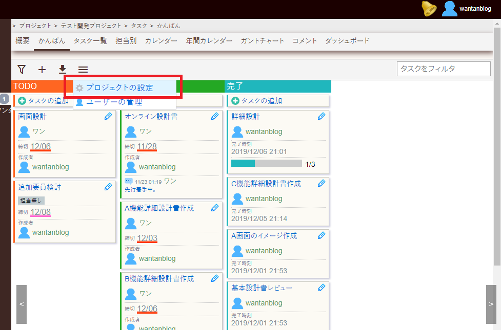The width and height of the screenshot is (501, 330).
Task: Click the ワン avatar on A機能詳細設計書作成 card
Action: [130, 223]
